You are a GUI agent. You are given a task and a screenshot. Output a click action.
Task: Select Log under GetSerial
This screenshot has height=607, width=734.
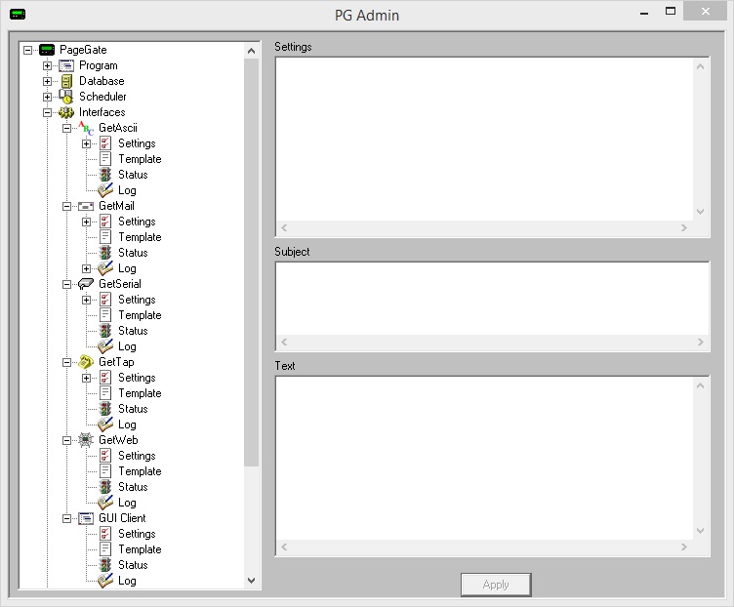(127, 346)
